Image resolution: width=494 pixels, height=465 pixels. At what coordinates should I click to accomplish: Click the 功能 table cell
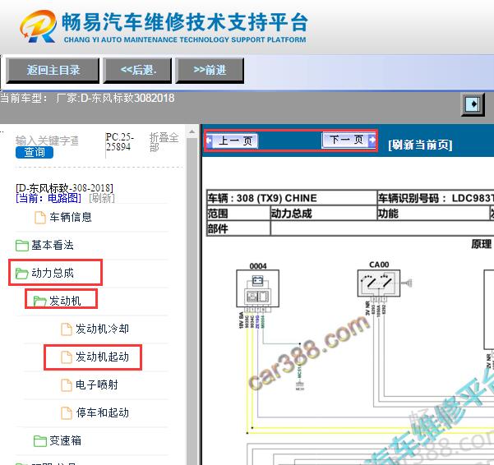click(433, 214)
